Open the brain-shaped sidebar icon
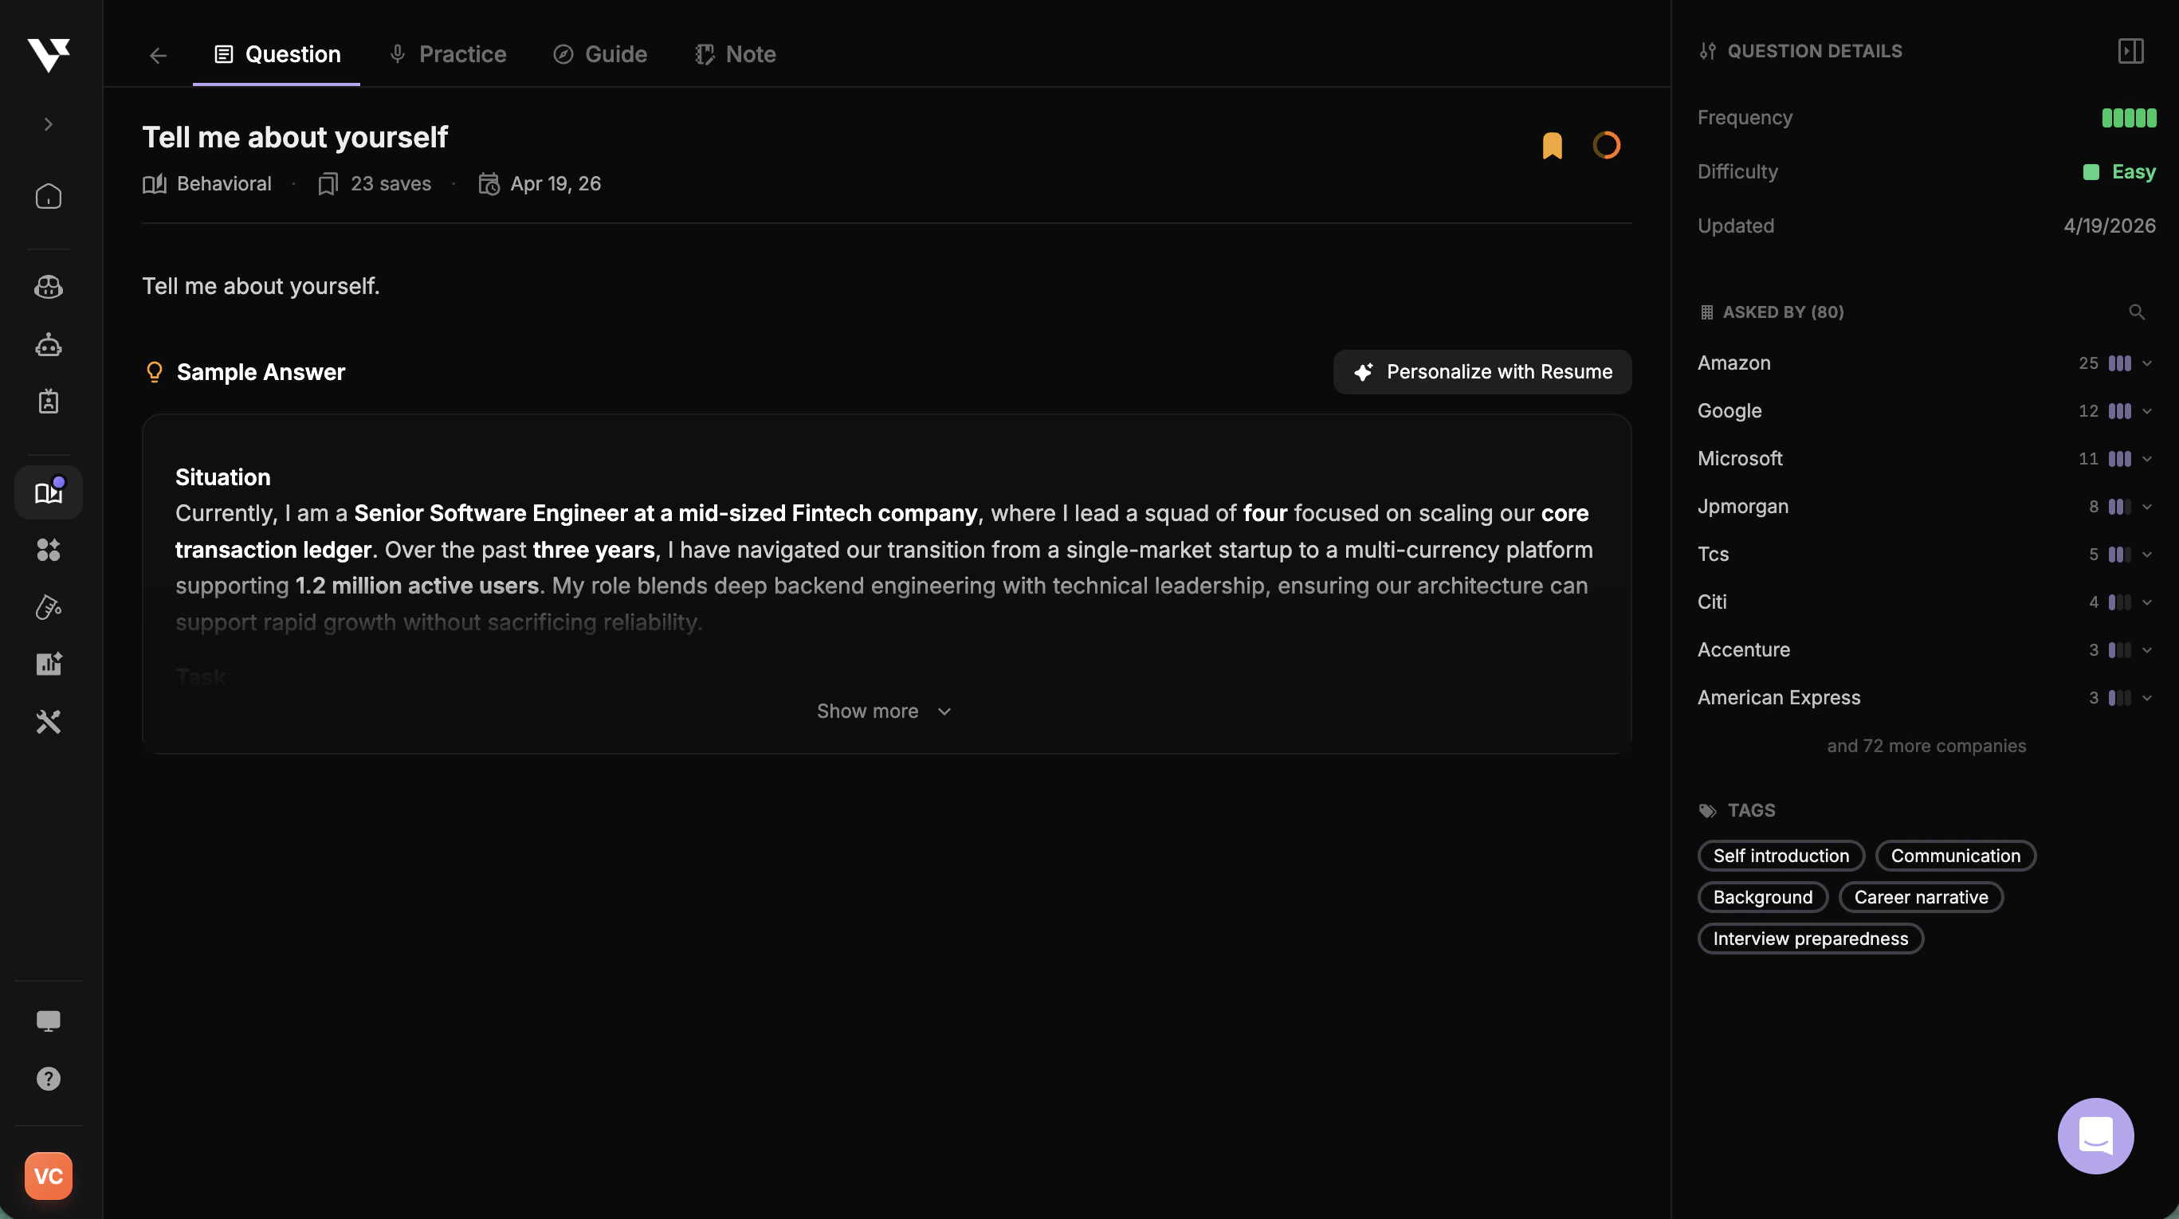Viewport: 2179px width, 1219px height. tap(48, 288)
